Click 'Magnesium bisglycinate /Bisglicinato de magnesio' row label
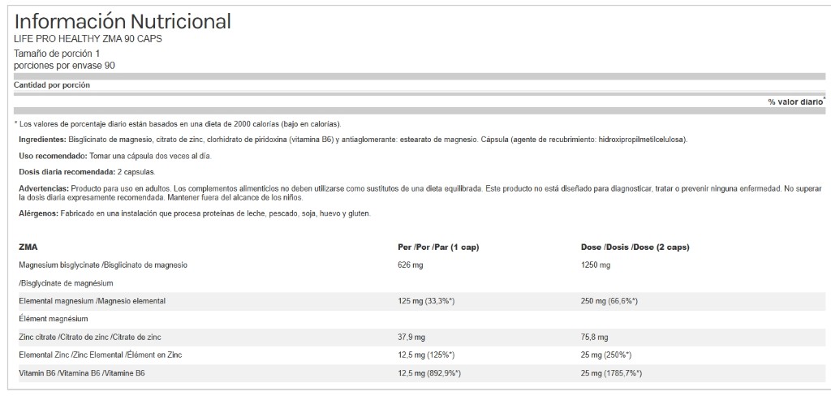Viewport: 831px width, 396px height. [103, 265]
